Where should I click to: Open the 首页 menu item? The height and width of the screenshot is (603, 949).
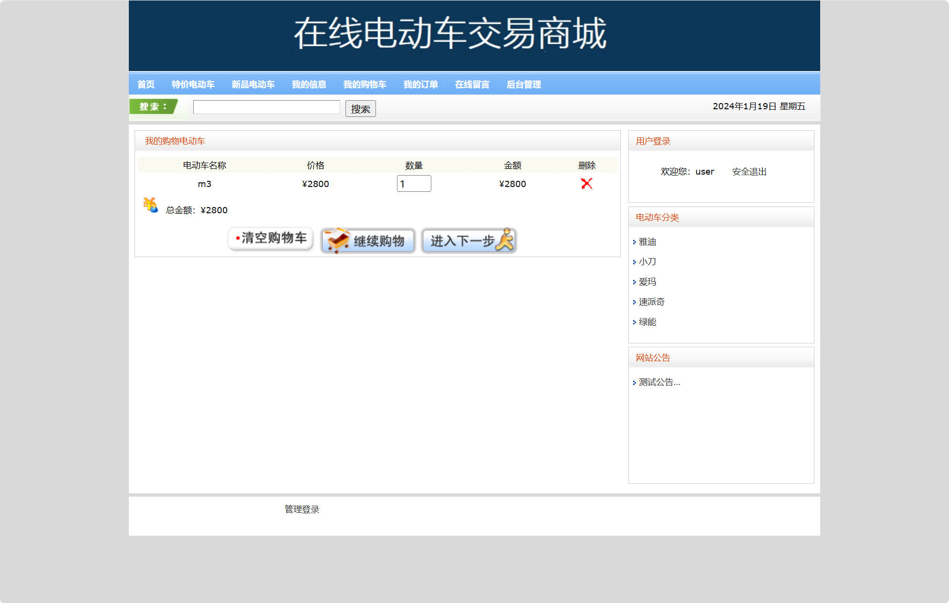click(146, 84)
